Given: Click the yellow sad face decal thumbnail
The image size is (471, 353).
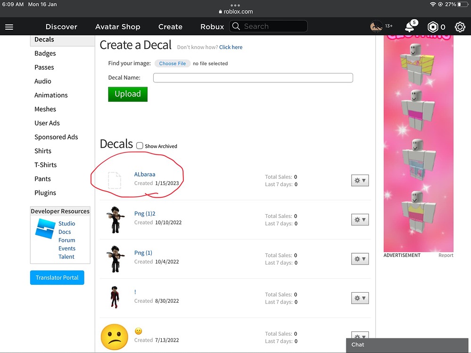Looking at the screenshot, I should click(x=115, y=337).
